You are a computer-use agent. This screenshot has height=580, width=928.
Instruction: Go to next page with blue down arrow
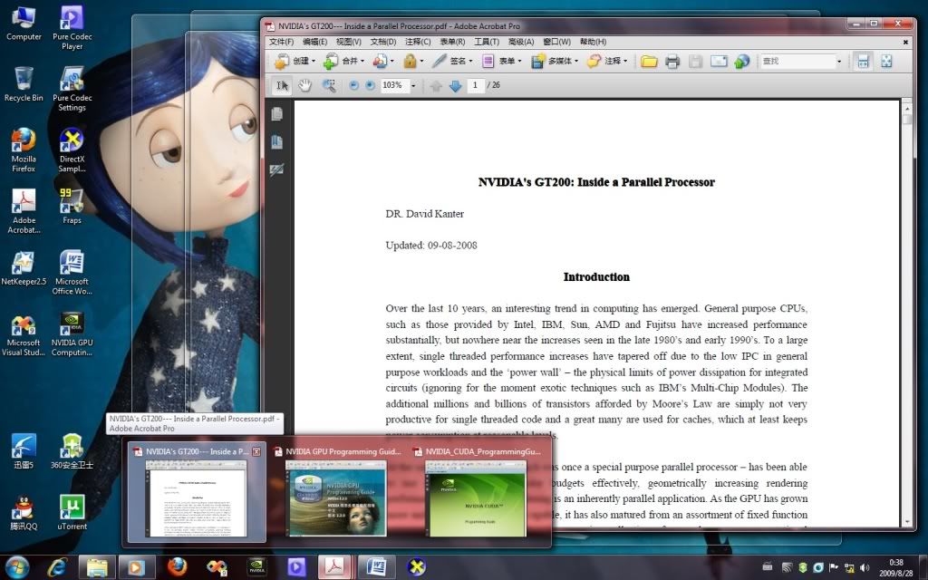tap(455, 85)
